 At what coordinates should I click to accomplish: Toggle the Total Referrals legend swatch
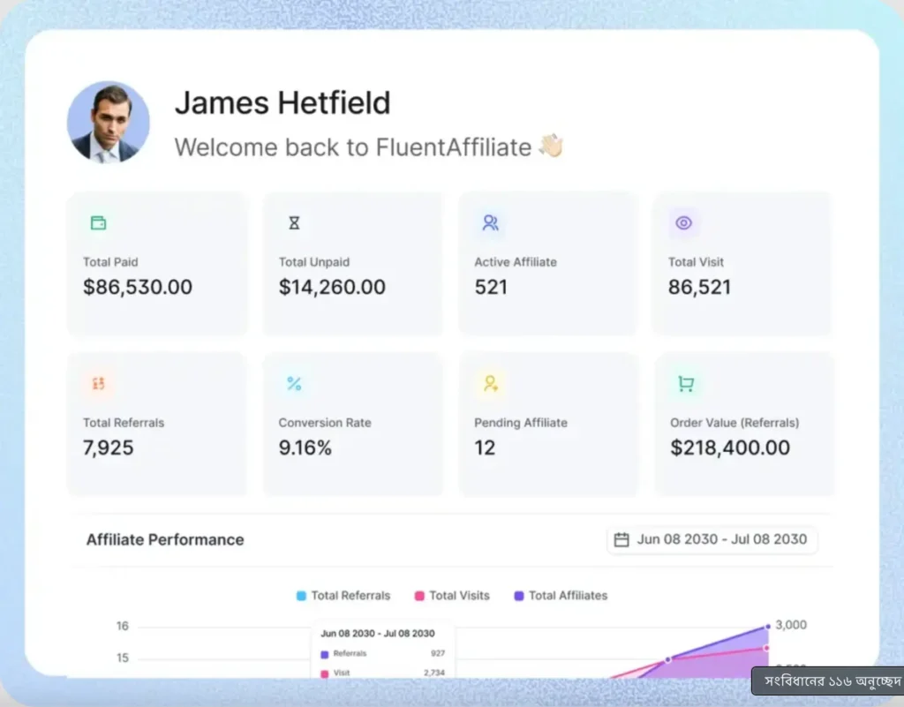point(301,596)
